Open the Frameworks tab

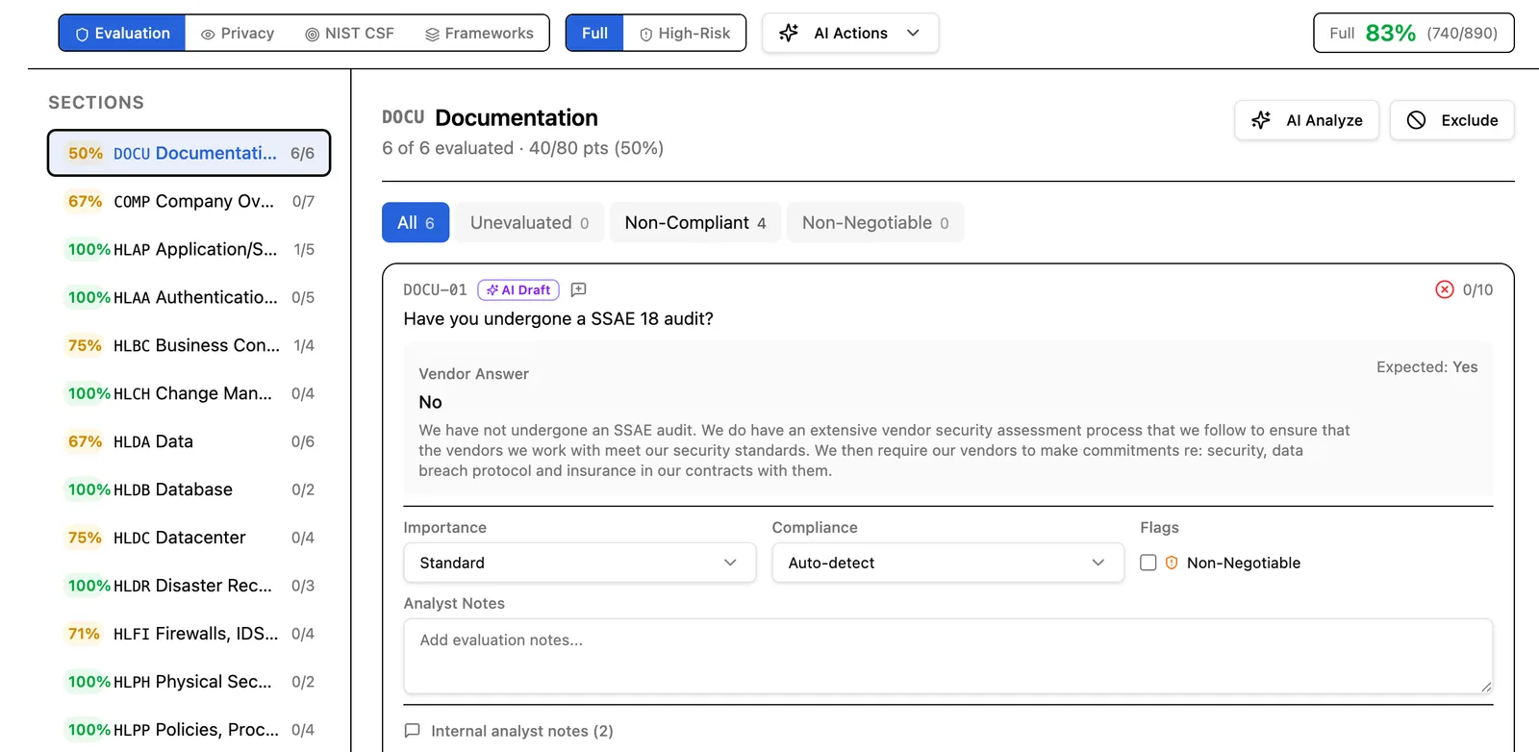tap(479, 33)
